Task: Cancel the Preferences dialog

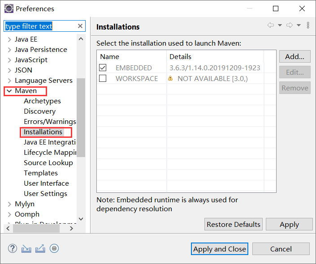Action: click(281, 249)
